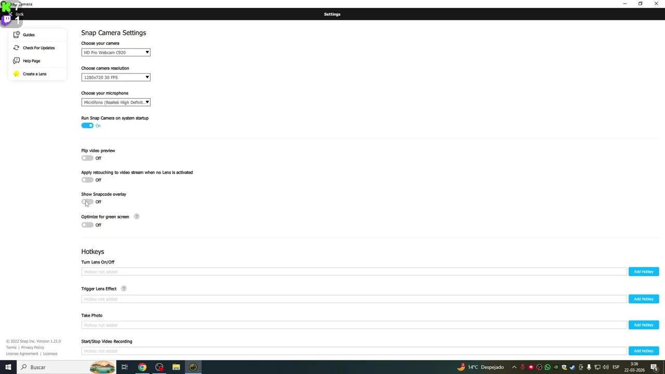Viewport: 665px width, 374px height.
Task: Switch the ESP input language indicator
Action: [x=616, y=367]
